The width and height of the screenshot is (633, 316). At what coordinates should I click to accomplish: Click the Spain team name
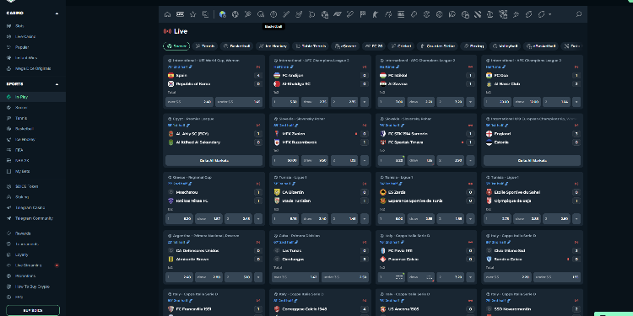pyautogui.click(x=181, y=75)
